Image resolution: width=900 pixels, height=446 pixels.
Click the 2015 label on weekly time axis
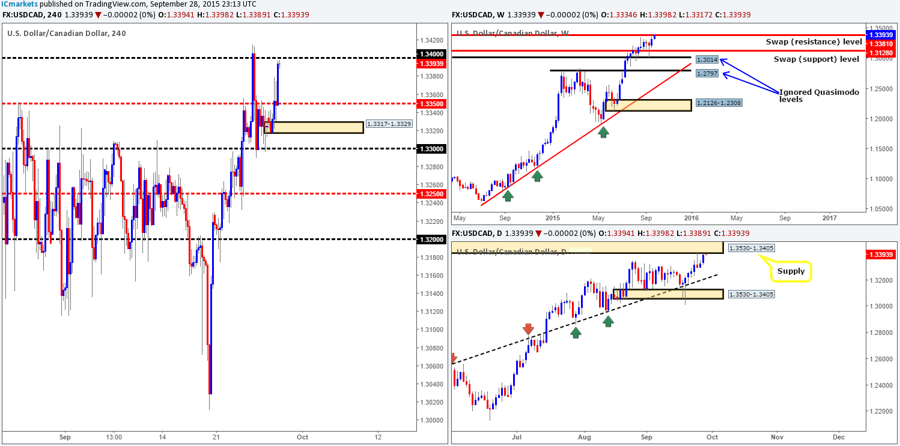pos(553,218)
